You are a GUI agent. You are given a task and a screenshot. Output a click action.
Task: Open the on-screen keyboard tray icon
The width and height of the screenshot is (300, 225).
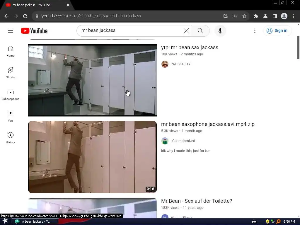[x=254, y=222]
